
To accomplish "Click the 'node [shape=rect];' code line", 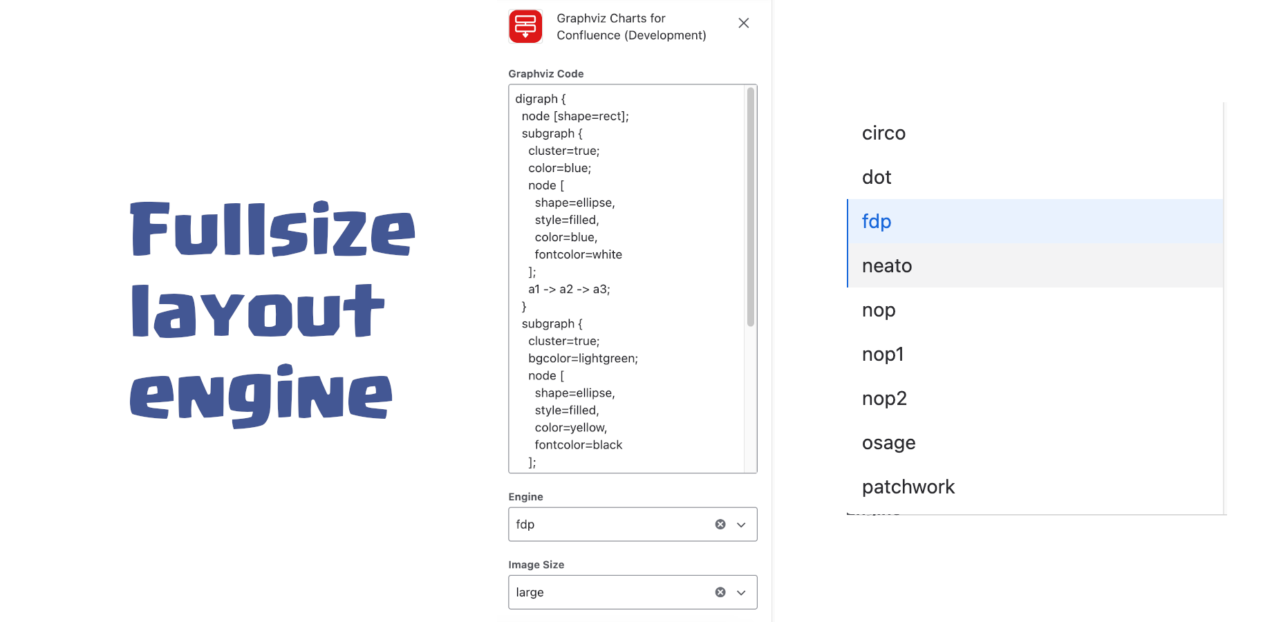I will pyautogui.click(x=575, y=116).
